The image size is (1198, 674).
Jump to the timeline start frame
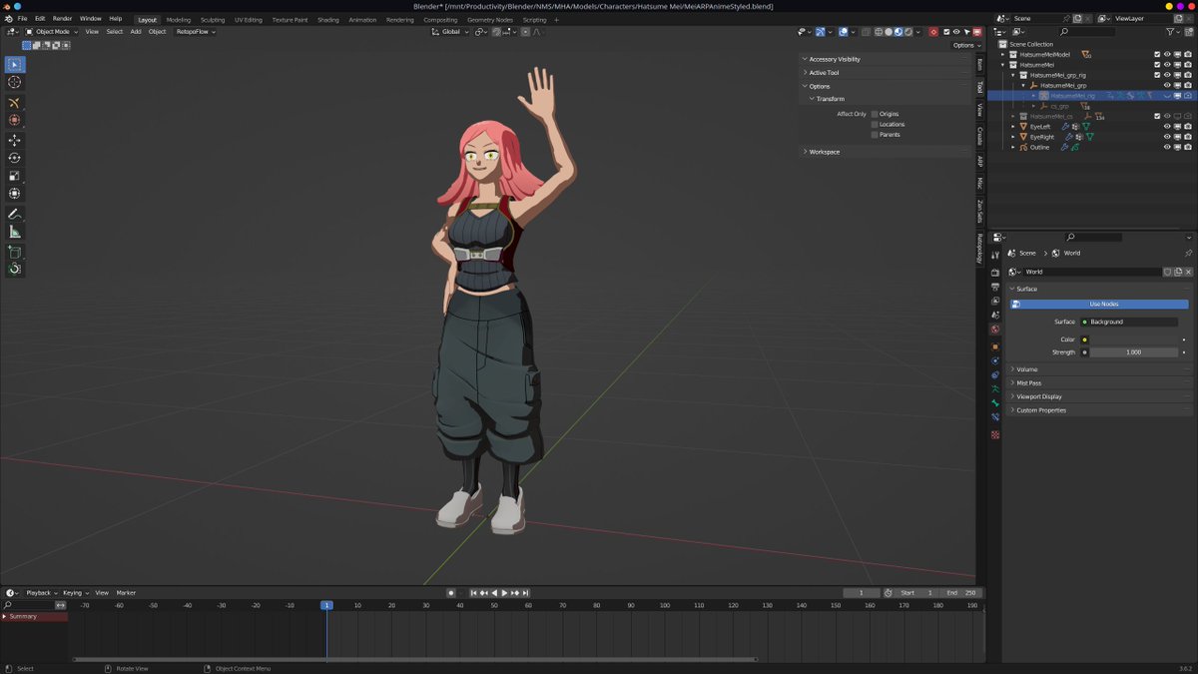tap(473, 593)
